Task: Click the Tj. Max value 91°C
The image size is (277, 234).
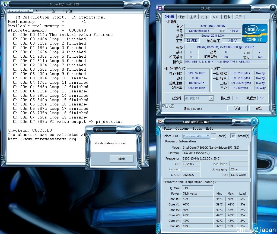Action: (x=197, y=188)
